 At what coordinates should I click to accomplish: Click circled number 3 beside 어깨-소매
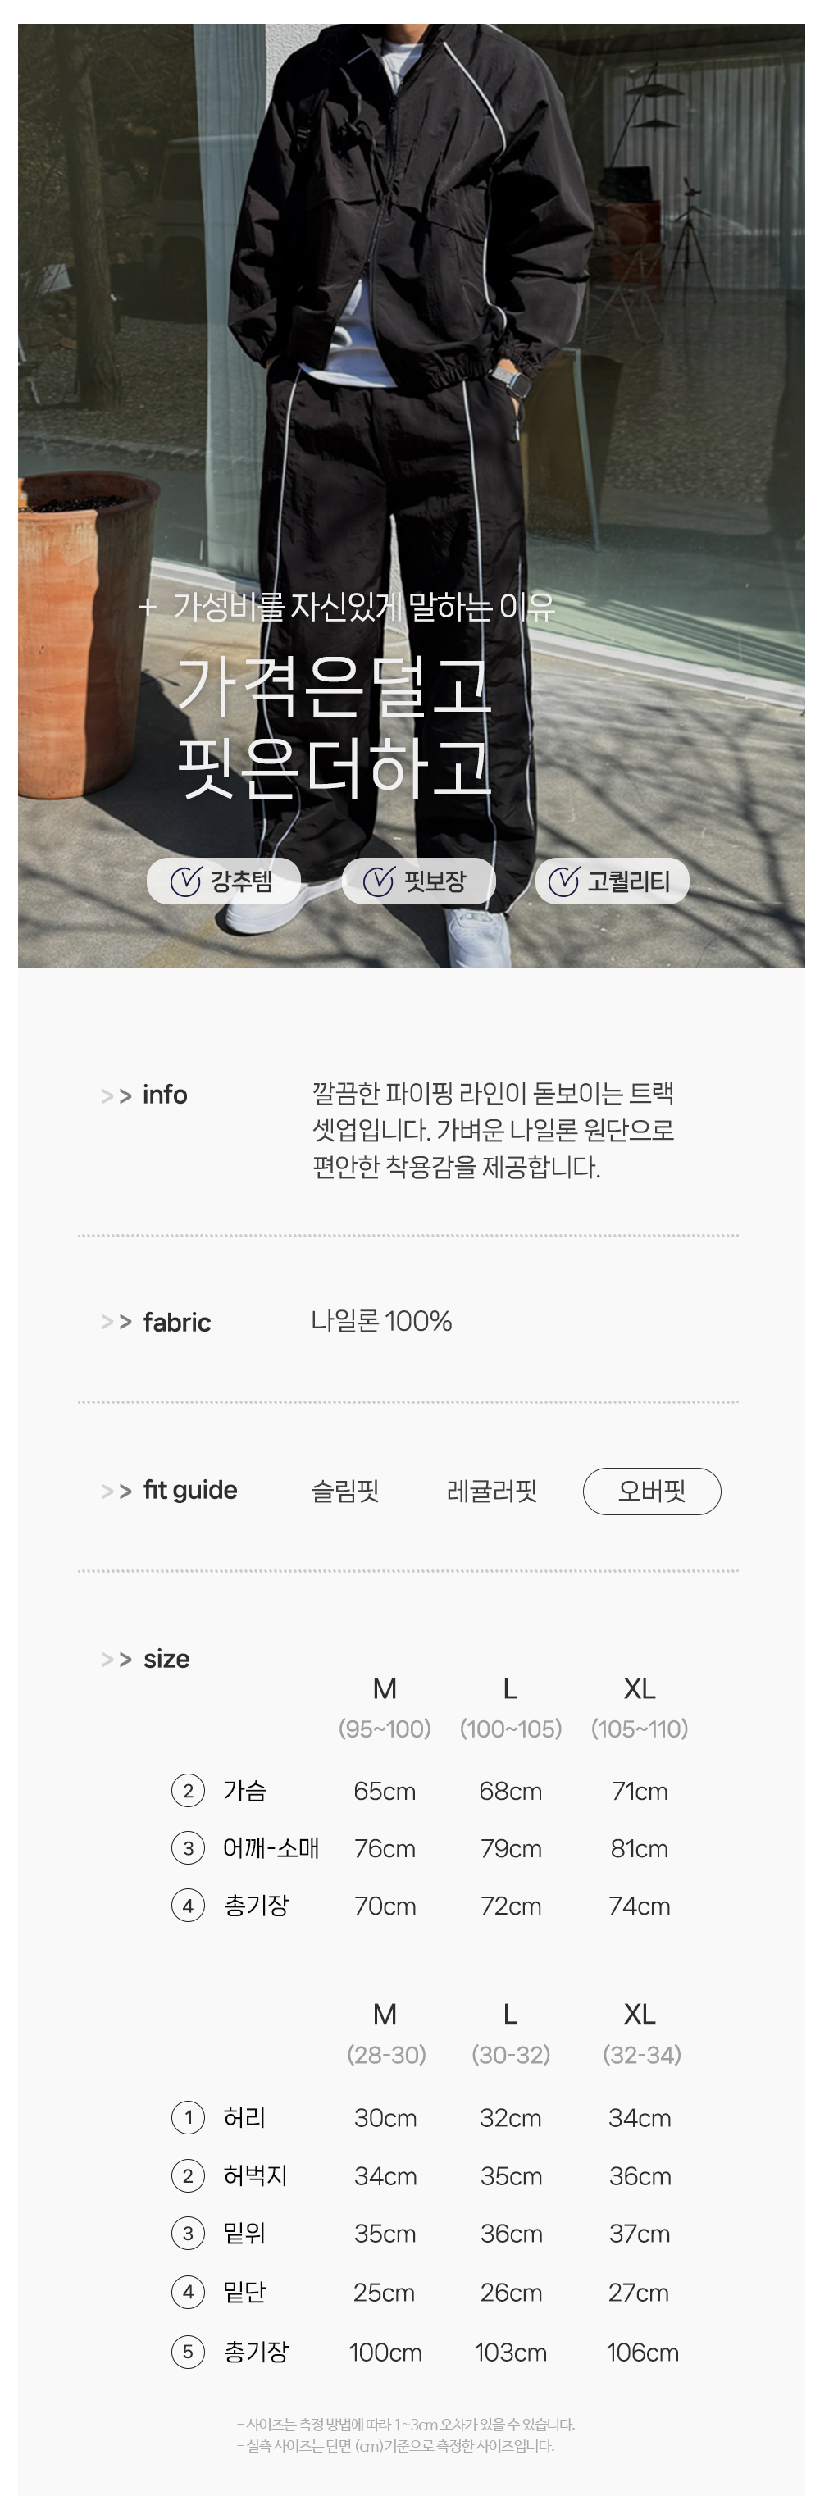point(188,1847)
